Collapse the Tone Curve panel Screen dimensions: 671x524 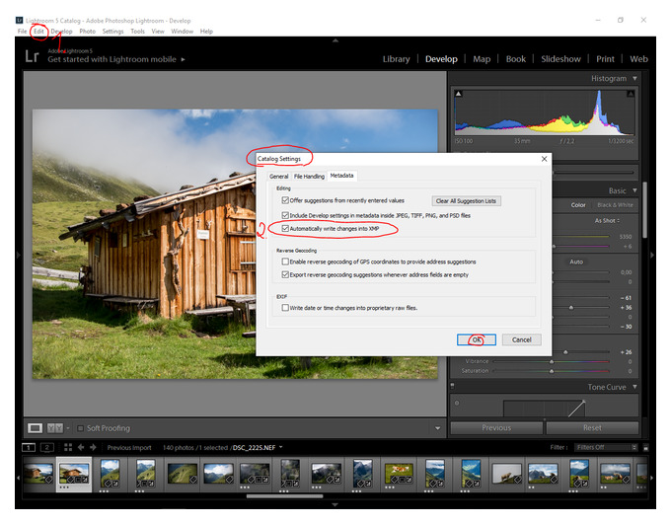coord(634,387)
